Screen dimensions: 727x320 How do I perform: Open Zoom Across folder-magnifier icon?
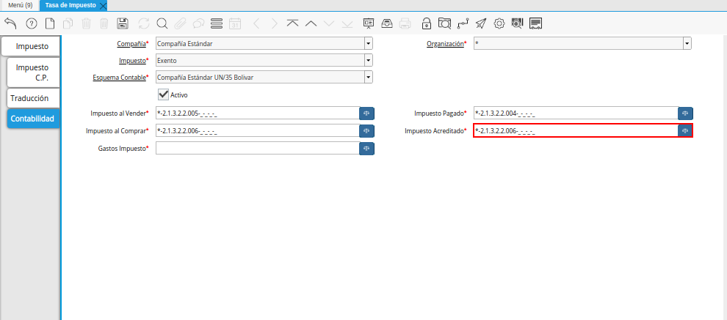[444, 23]
